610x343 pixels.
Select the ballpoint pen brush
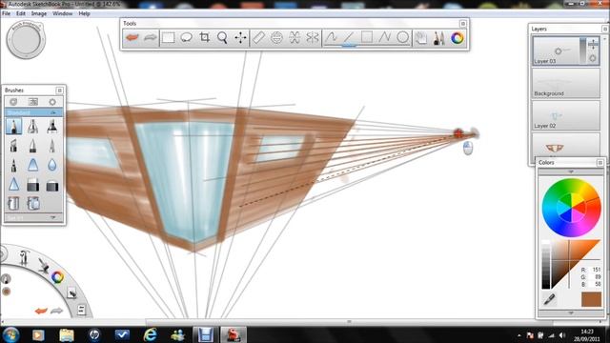pyautogui.click(x=33, y=146)
